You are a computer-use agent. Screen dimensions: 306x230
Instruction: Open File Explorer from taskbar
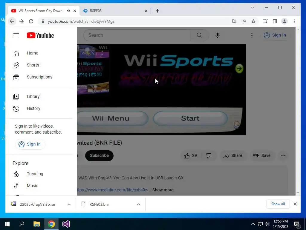pos(36,224)
